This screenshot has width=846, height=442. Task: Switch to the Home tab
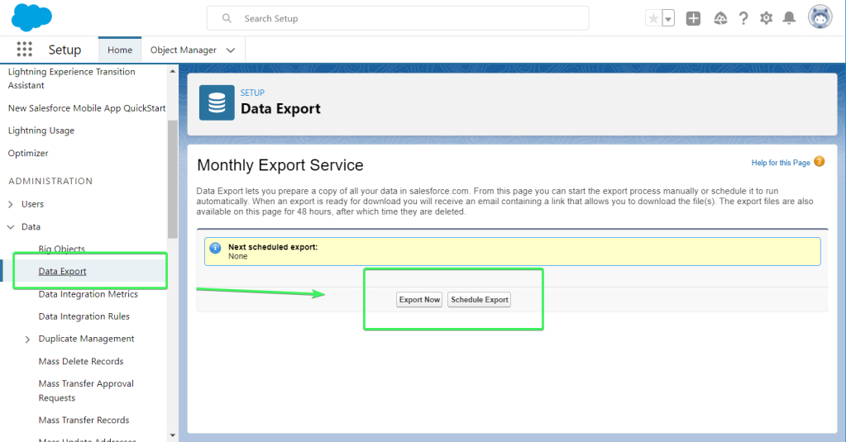coord(120,50)
